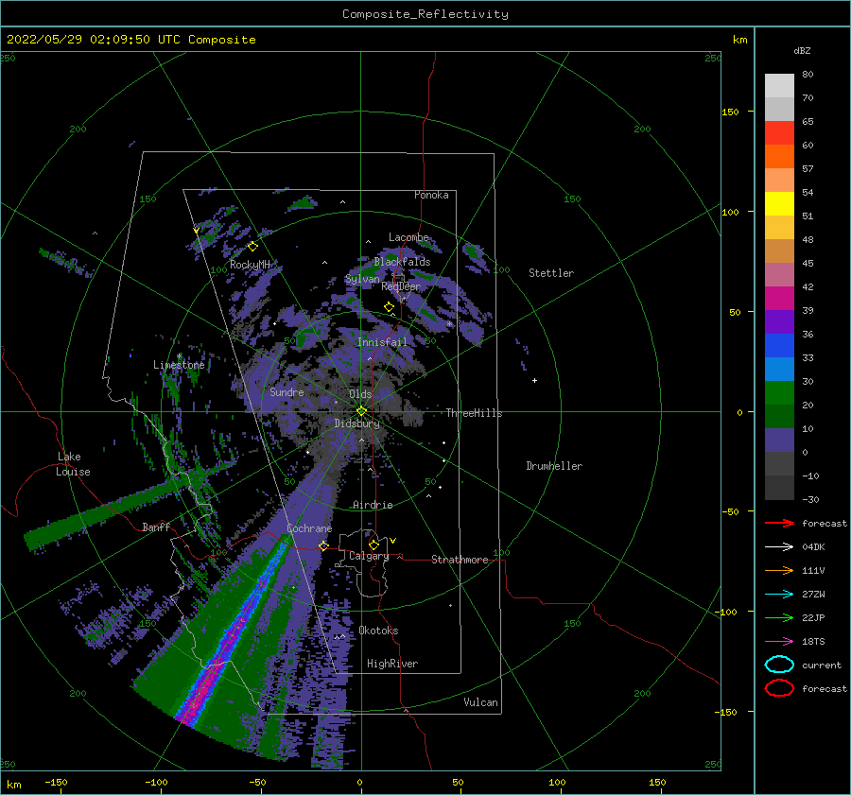The height and width of the screenshot is (795, 851).
Task: Click the yellow 51-54 dBZ color swatch
Action: tap(779, 204)
